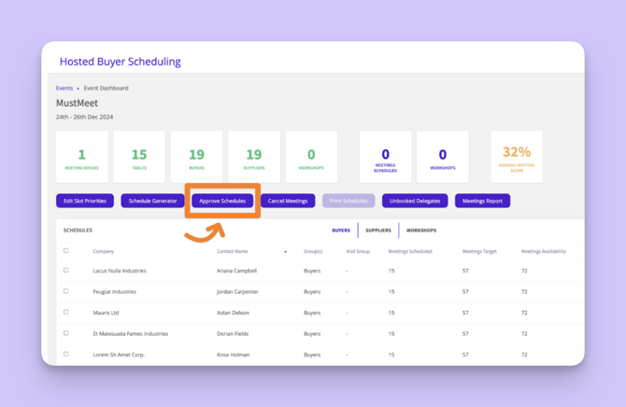This screenshot has height=407, width=626.
Task: Toggle the select-all checkbox in table header
Action: (66, 251)
